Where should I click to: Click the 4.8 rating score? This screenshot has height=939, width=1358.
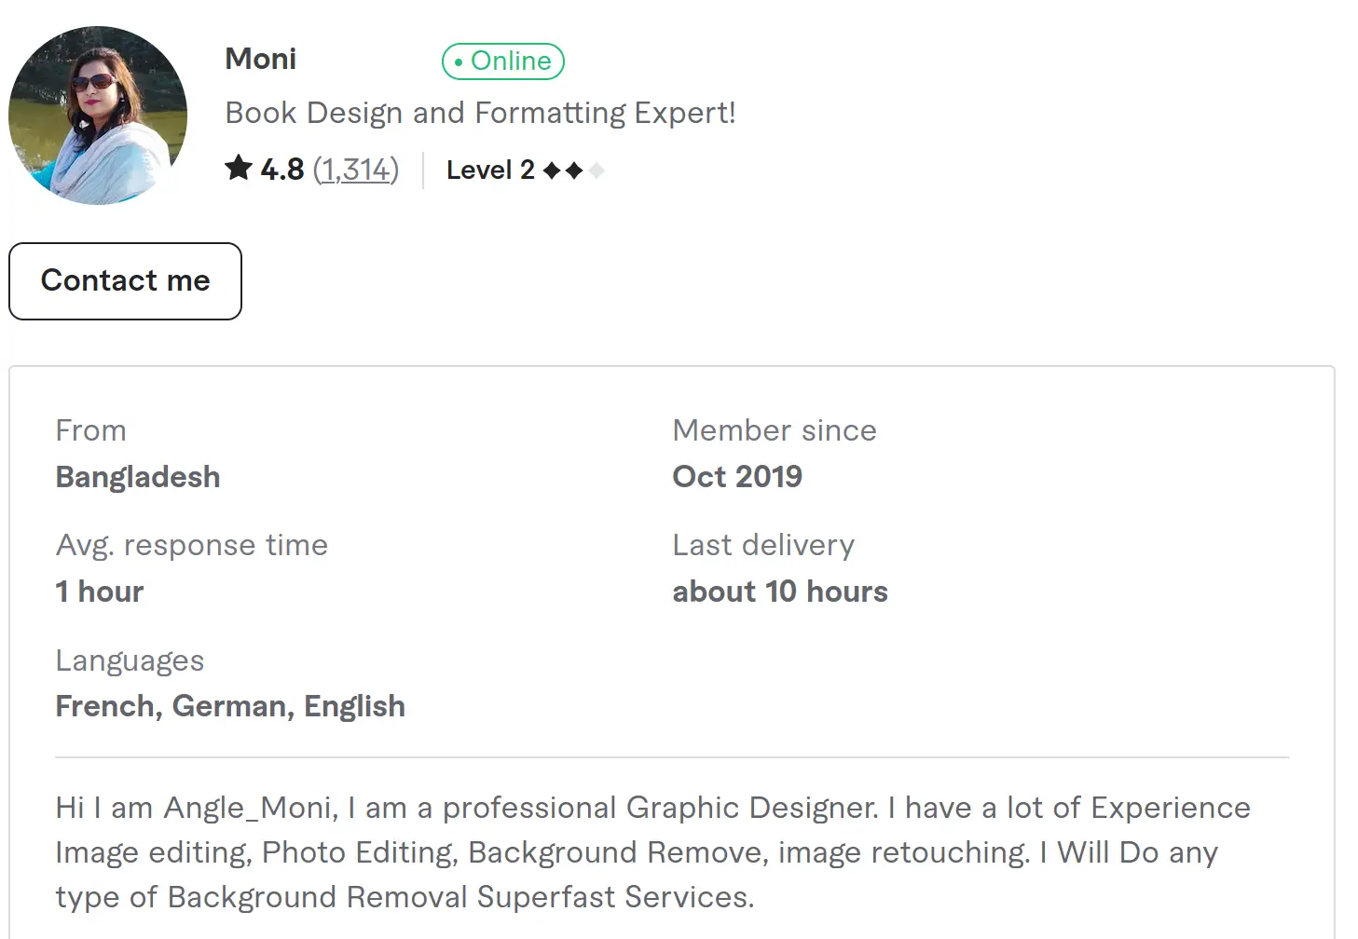[x=282, y=170]
